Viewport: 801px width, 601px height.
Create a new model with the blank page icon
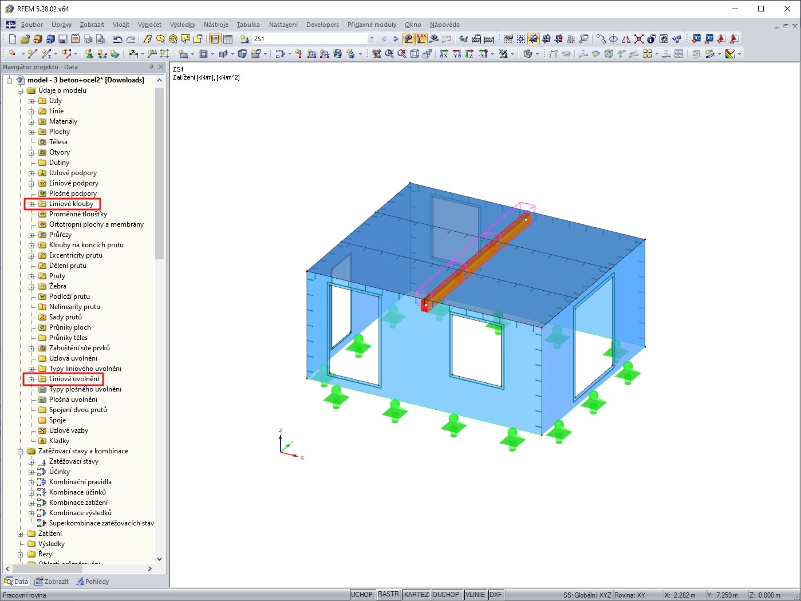click(13, 39)
